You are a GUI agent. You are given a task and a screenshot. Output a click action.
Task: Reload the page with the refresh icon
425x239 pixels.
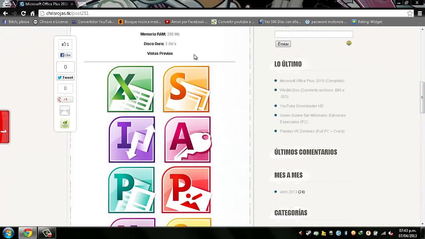pos(23,13)
